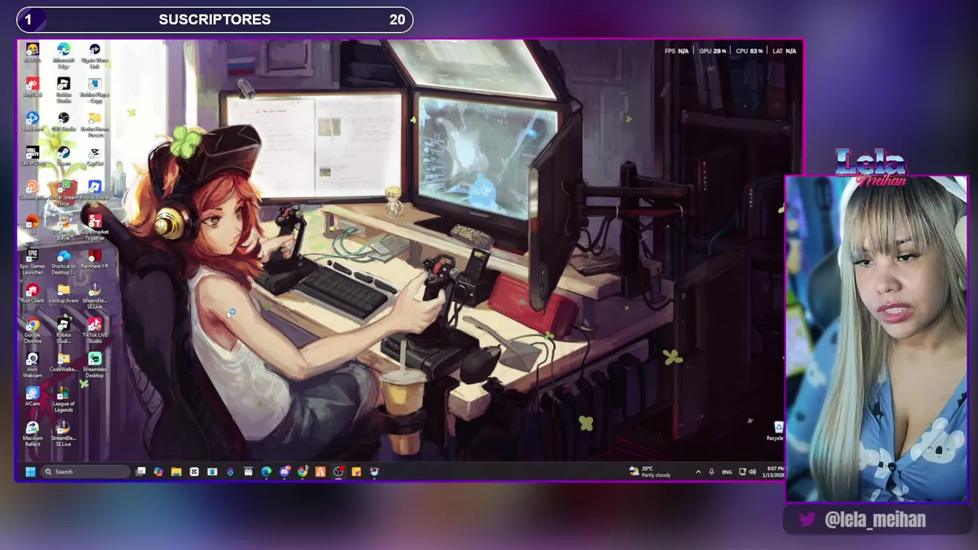Open AnyDesk desktop shortcut
The width and height of the screenshot is (978, 550).
(32, 87)
